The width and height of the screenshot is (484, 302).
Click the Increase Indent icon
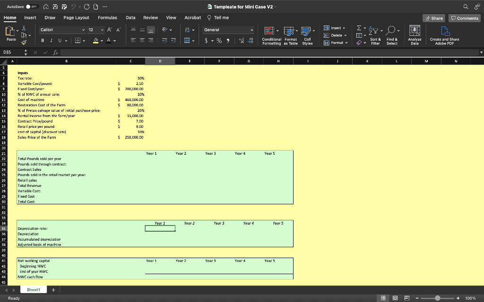[x=174, y=40]
